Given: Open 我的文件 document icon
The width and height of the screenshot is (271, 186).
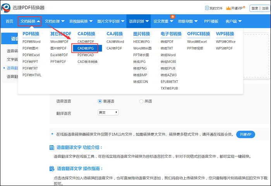Looking at the screenshot, I should point(207,8).
